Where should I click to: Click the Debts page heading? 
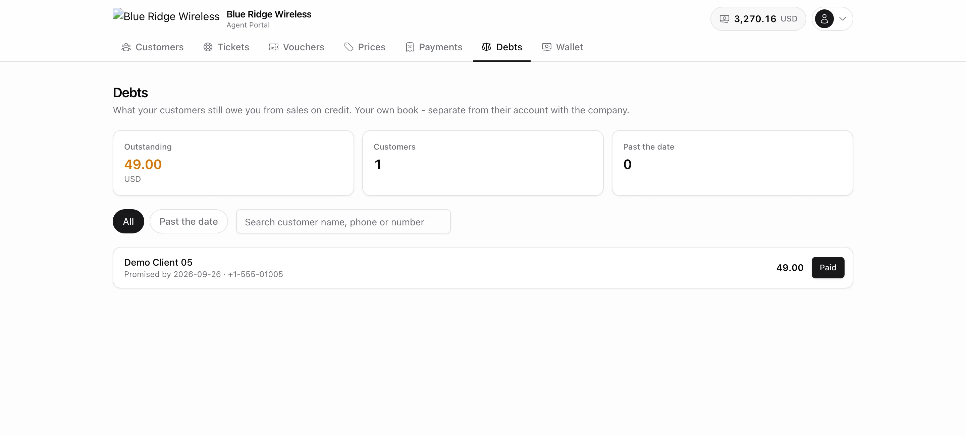click(x=130, y=92)
